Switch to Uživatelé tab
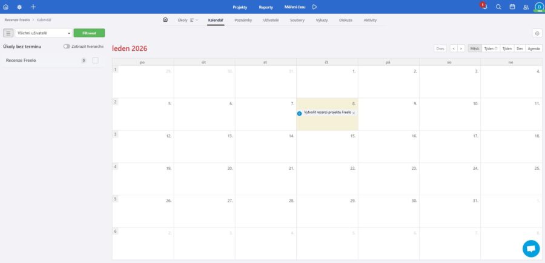This screenshot has height=263, width=545. pyautogui.click(x=271, y=20)
